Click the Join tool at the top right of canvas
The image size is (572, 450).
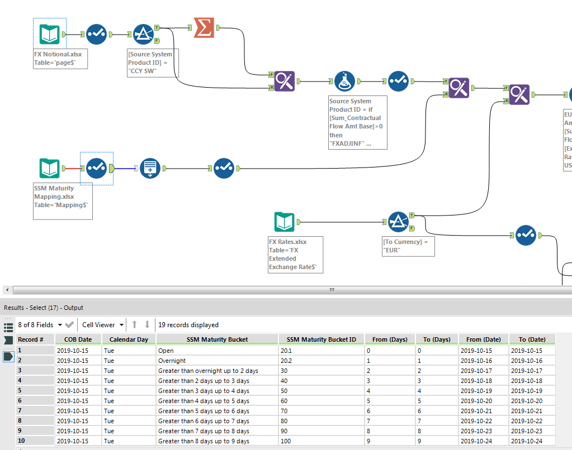point(519,94)
